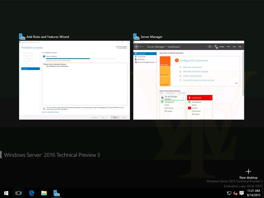Select the Add Roles and Features Wizard thumbnail

pos(73,80)
